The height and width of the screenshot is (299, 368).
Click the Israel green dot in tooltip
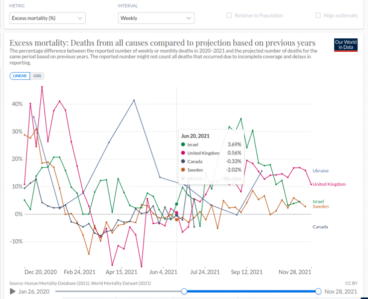pyautogui.click(x=183, y=145)
